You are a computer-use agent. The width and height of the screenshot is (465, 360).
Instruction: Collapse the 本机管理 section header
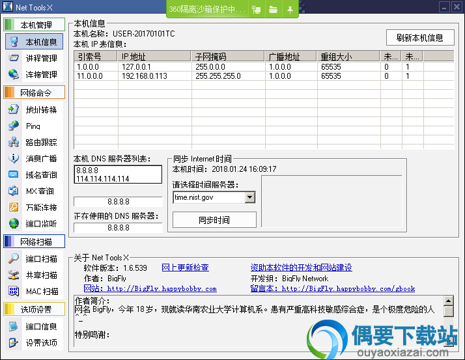coord(34,25)
